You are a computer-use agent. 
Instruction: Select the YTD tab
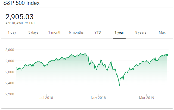click(98, 33)
